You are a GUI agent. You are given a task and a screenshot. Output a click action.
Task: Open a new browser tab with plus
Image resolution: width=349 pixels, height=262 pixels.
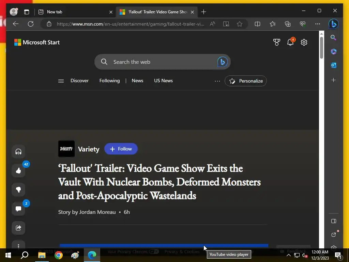[x=203, y=12]
